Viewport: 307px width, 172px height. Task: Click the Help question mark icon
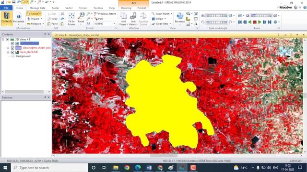coord(305,8)
